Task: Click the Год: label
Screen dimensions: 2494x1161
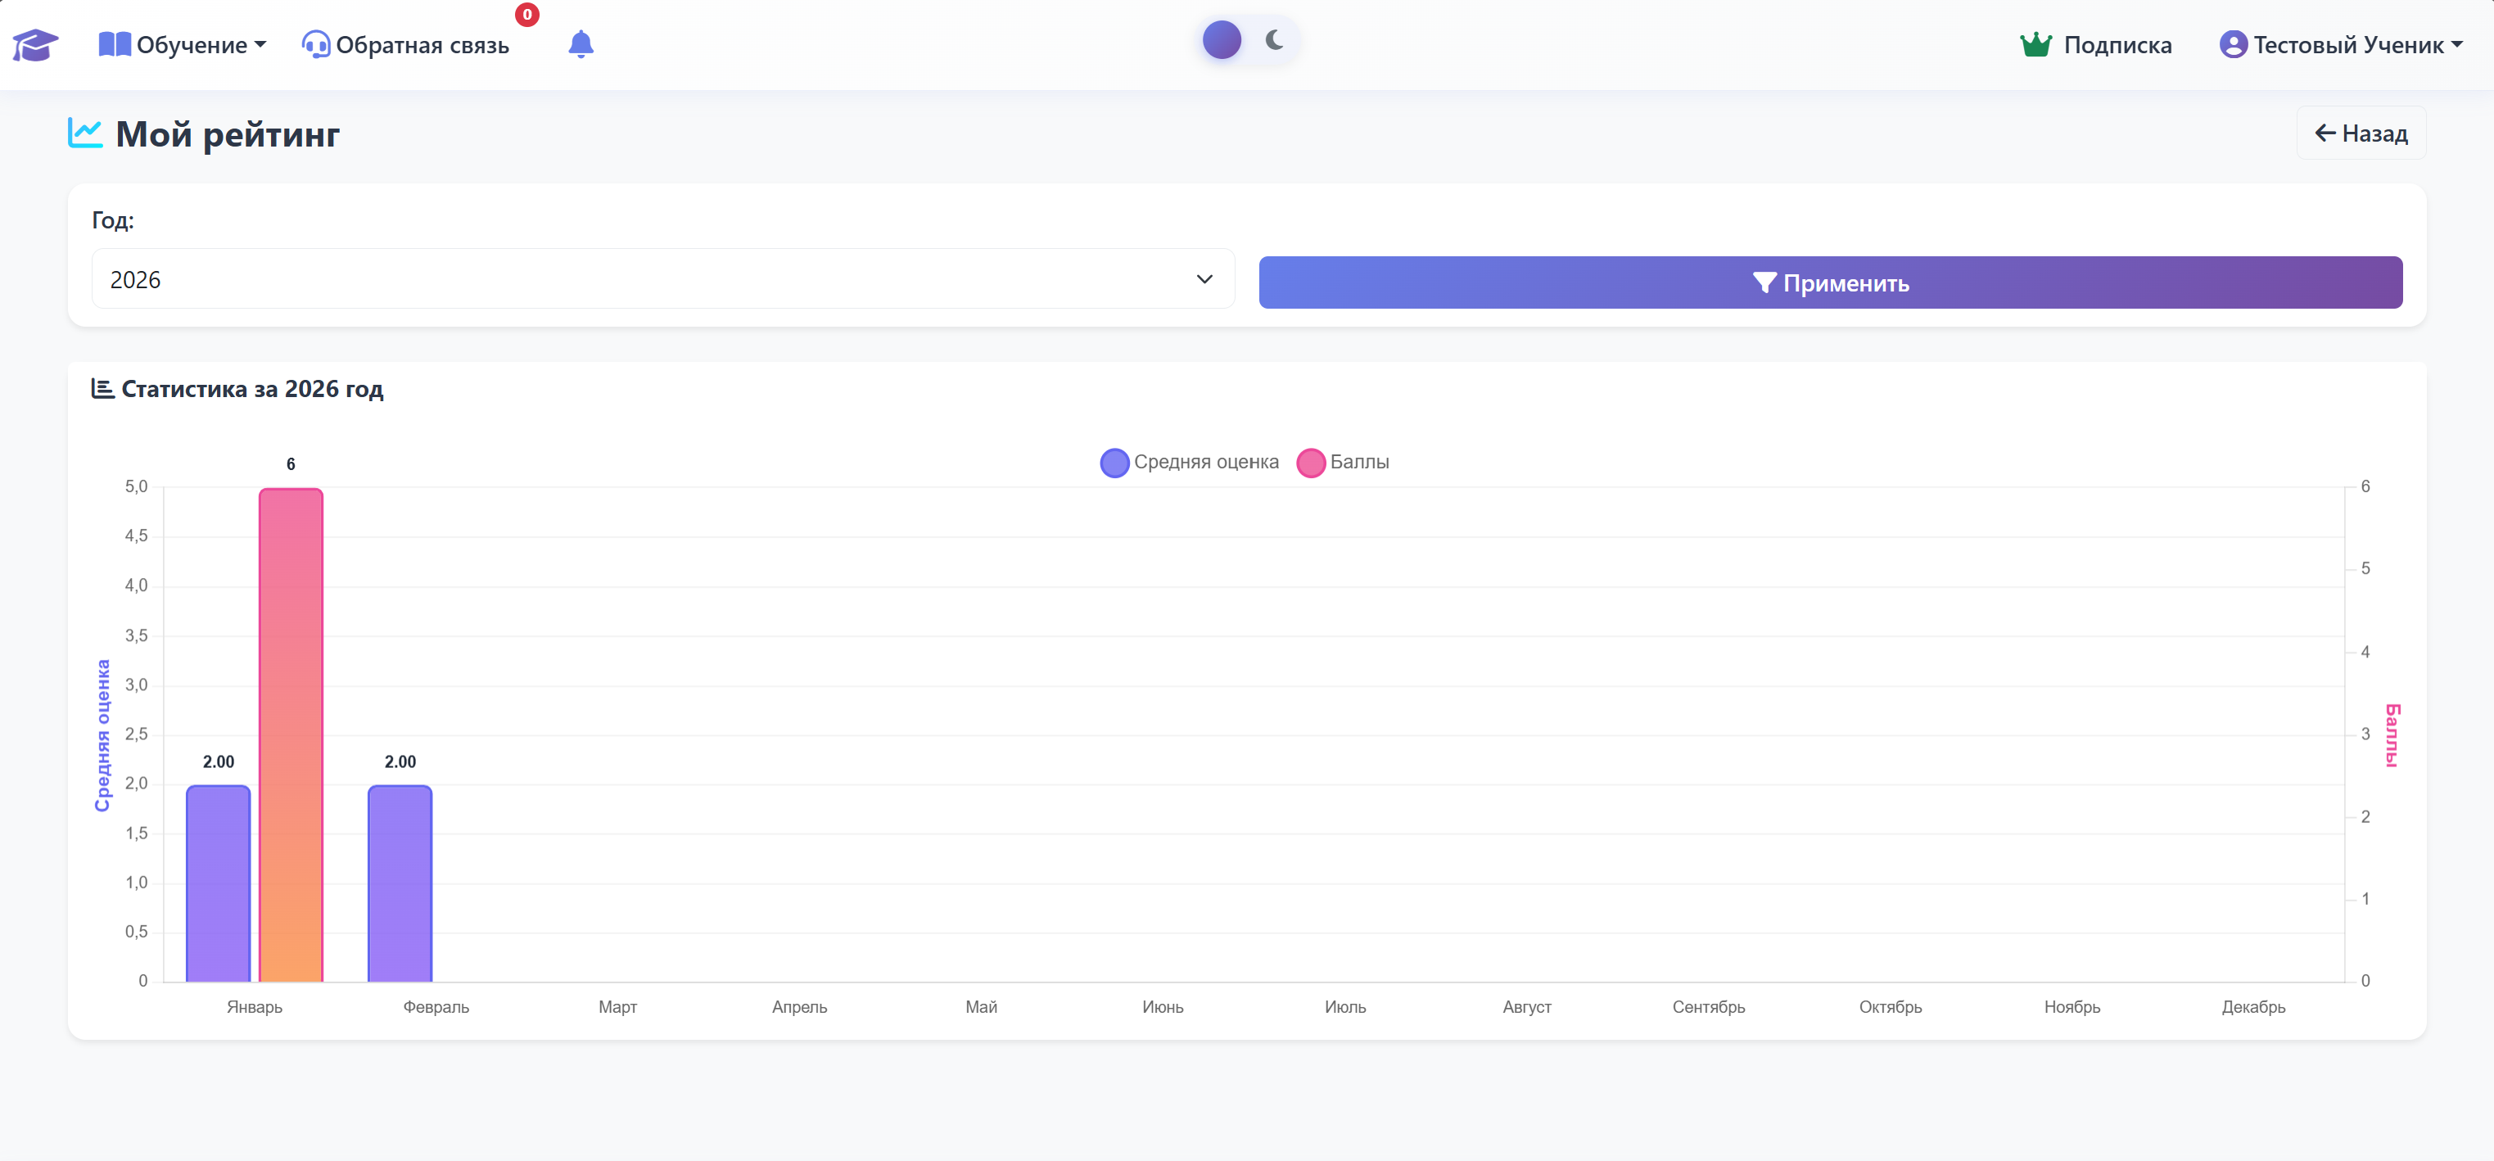Action: click(112, 219)
